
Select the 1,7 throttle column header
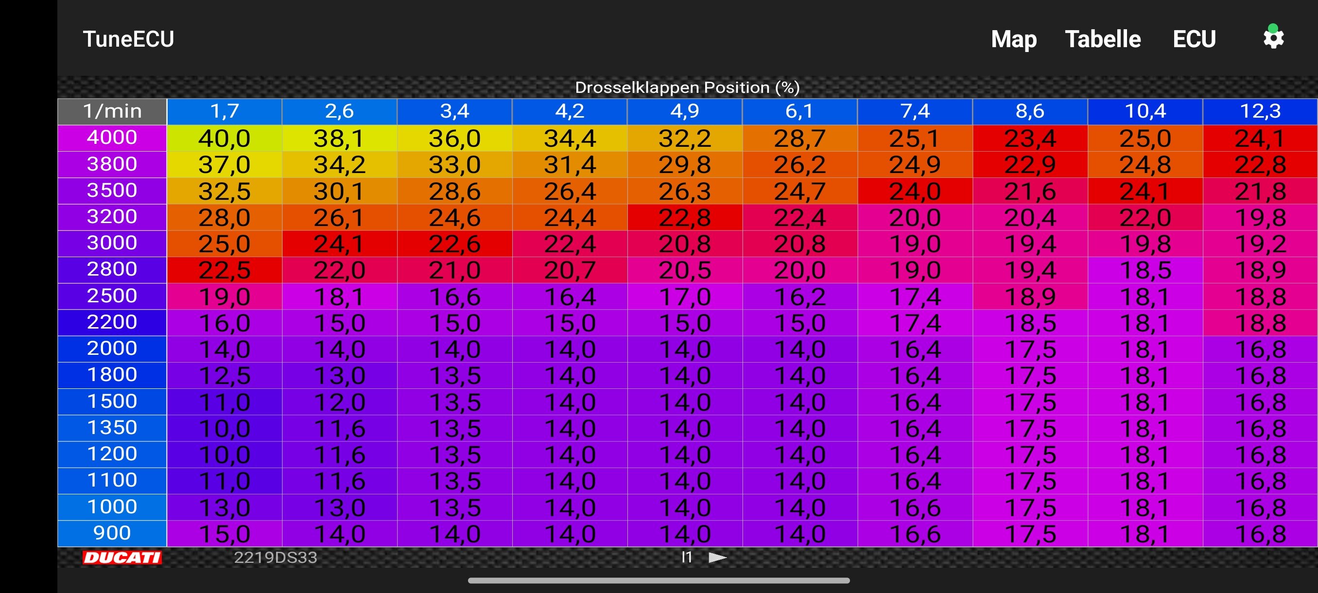pos(225,111)
